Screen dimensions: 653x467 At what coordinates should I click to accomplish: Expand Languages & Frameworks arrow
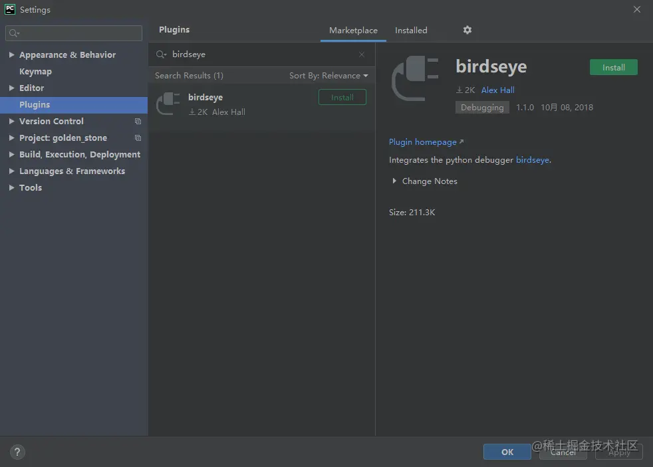(12, 171)
